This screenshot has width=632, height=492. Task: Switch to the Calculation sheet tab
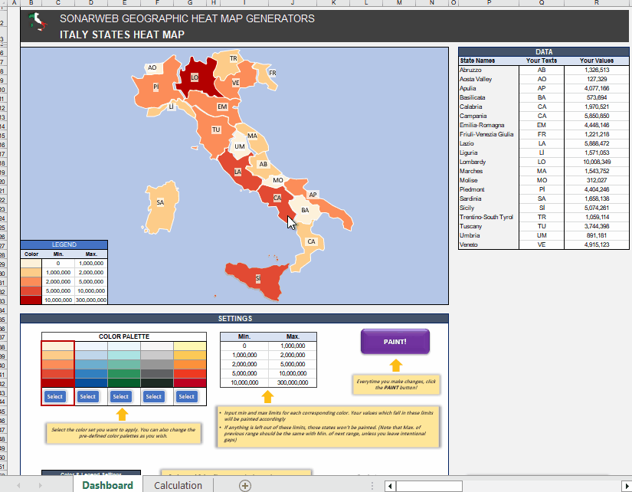[178, 485]
